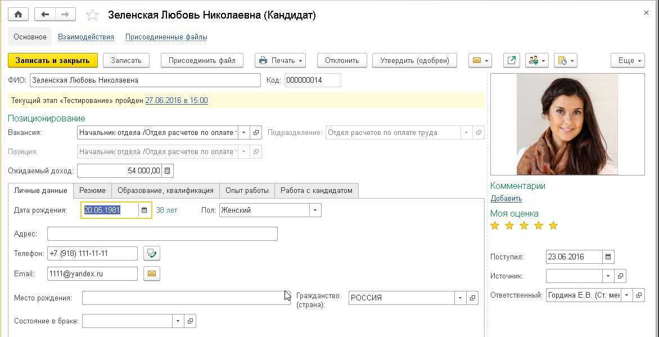
Task: Click the back arrow navigation button
Action: click(45, 15)
